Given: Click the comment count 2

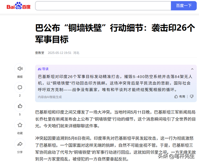Looking at the screenshot, I should point(20,95).
